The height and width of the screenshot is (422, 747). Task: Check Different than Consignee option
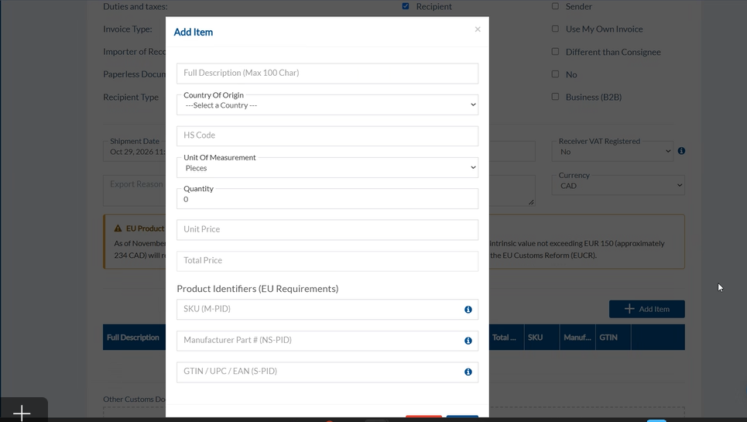[x=555, y=51]
